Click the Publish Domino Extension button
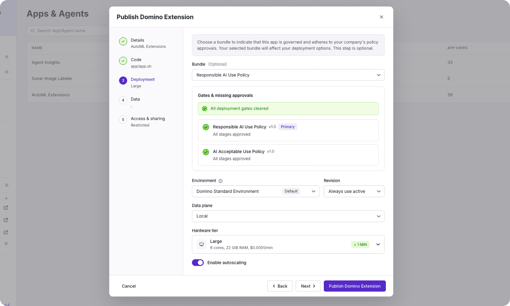Viewport: 510px width, 306px height. pos(355,286)
